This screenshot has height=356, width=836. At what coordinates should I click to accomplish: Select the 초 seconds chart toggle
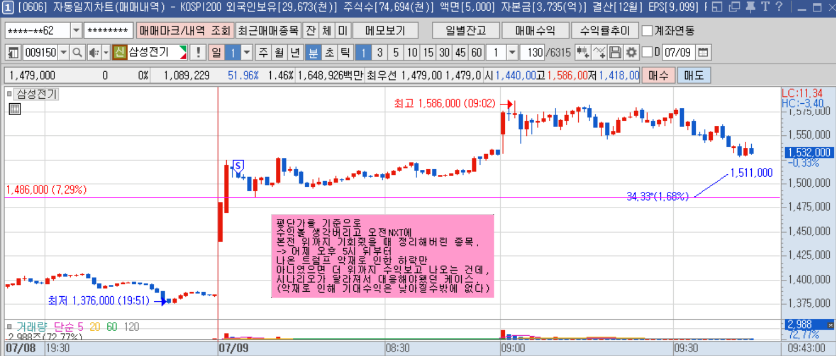(x=329, y=52)
